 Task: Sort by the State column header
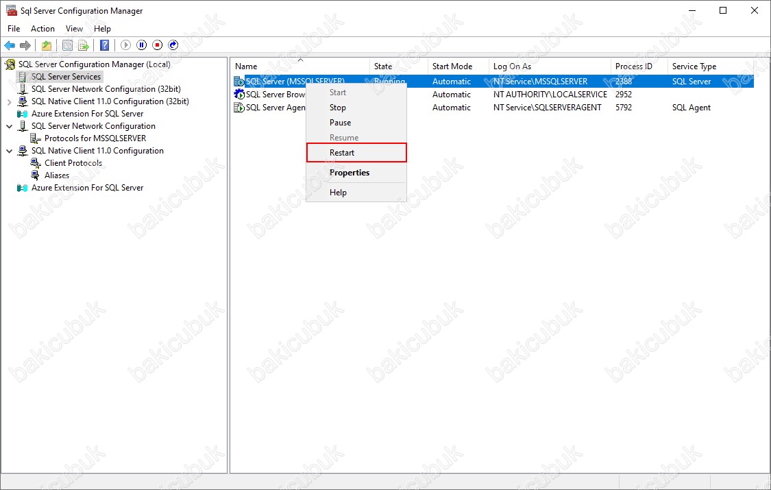coord(399,66)
